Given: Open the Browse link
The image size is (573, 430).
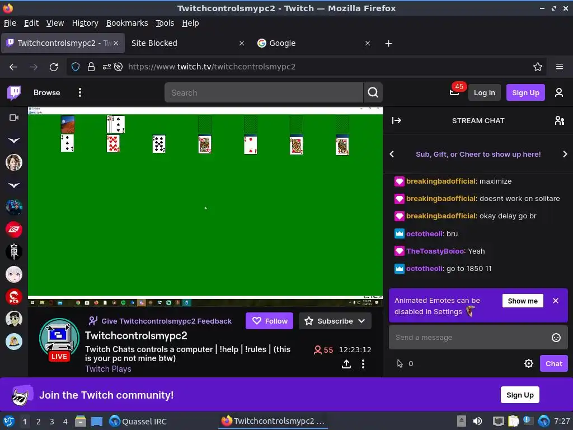Looking at the screenshot, I should 47,92.
